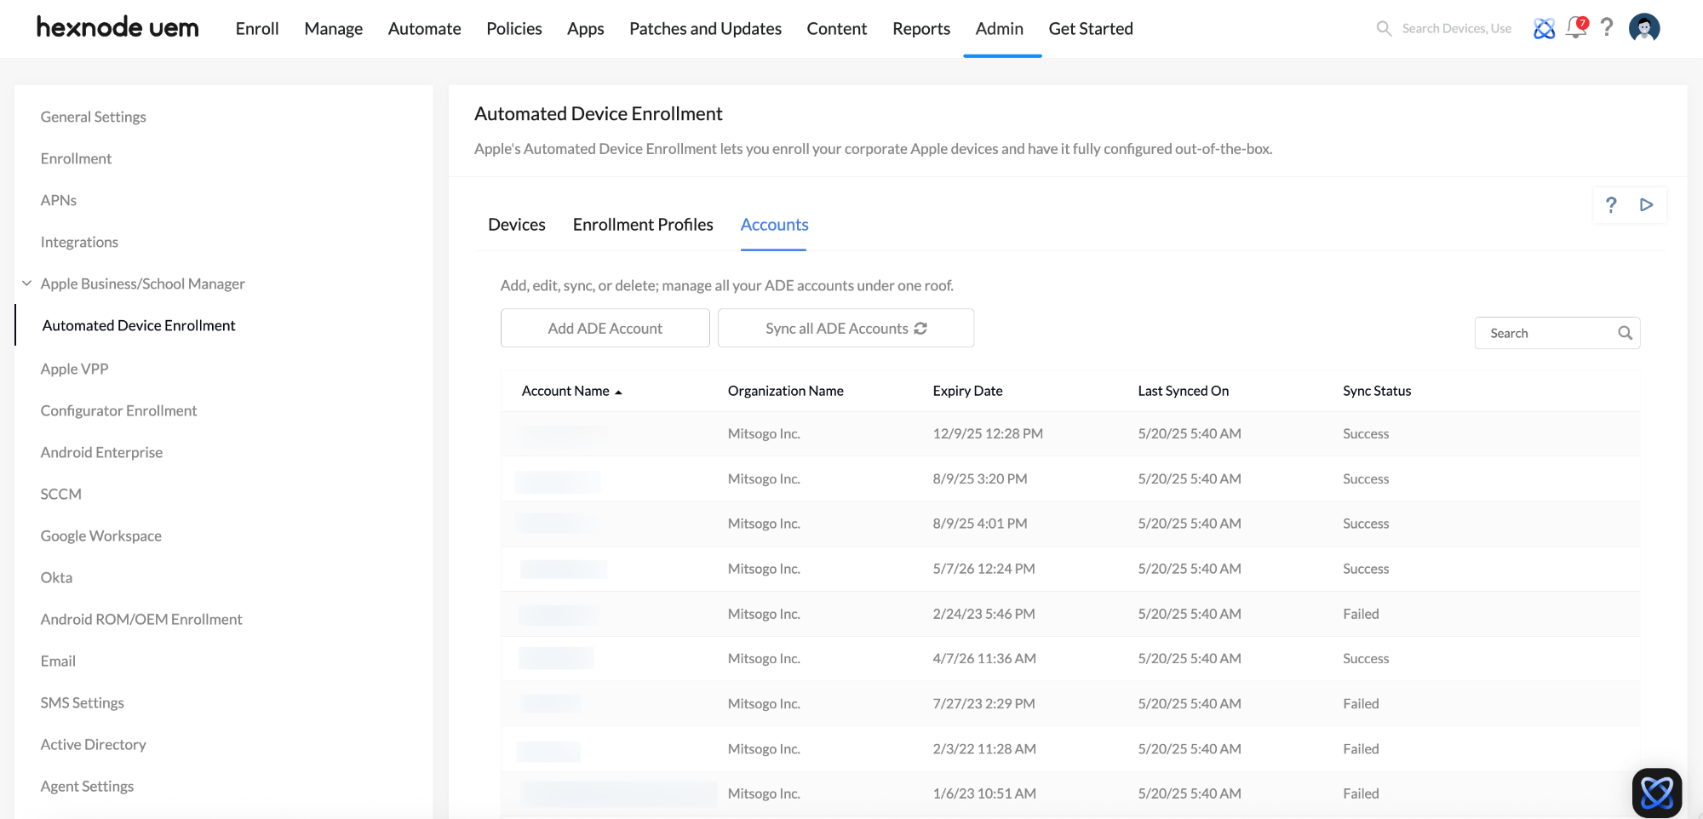
Task: Click expiry date 8/9/25 4:01 PM
Action: 980,524
